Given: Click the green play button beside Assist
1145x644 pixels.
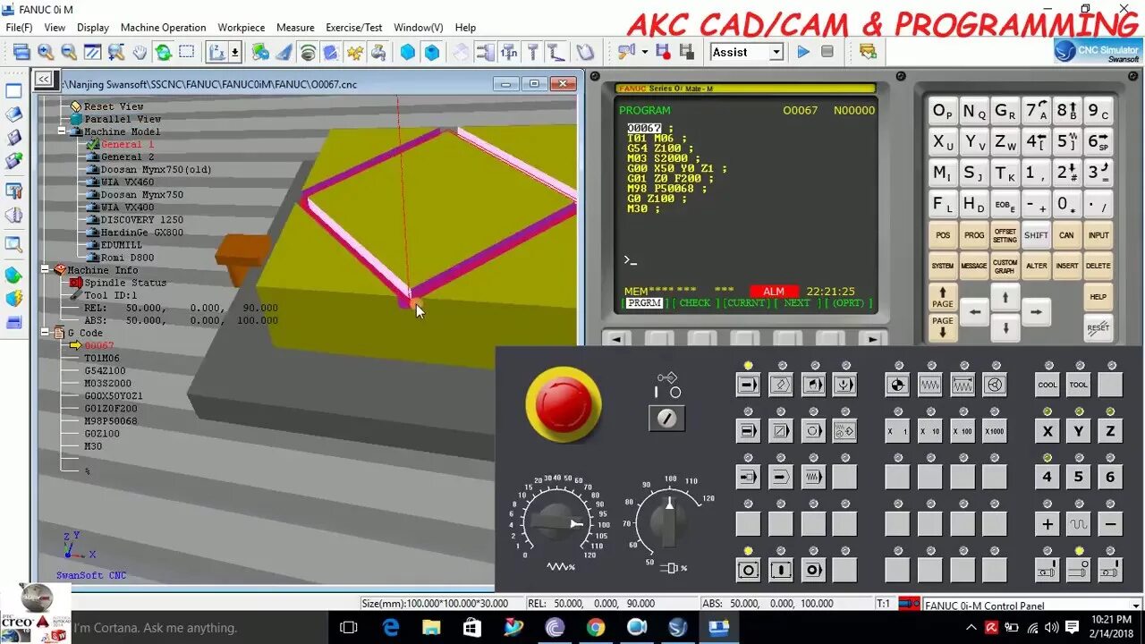Looking at the screenshot, I should coord(803,52).
